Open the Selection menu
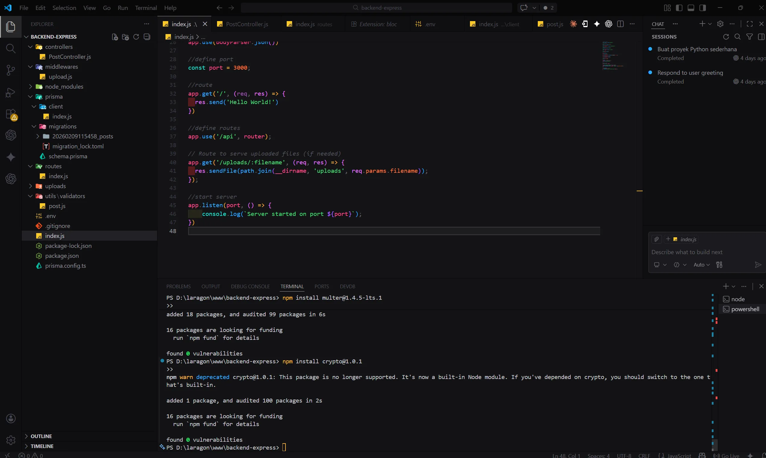The image size is (766, 458). coord(64,8)
